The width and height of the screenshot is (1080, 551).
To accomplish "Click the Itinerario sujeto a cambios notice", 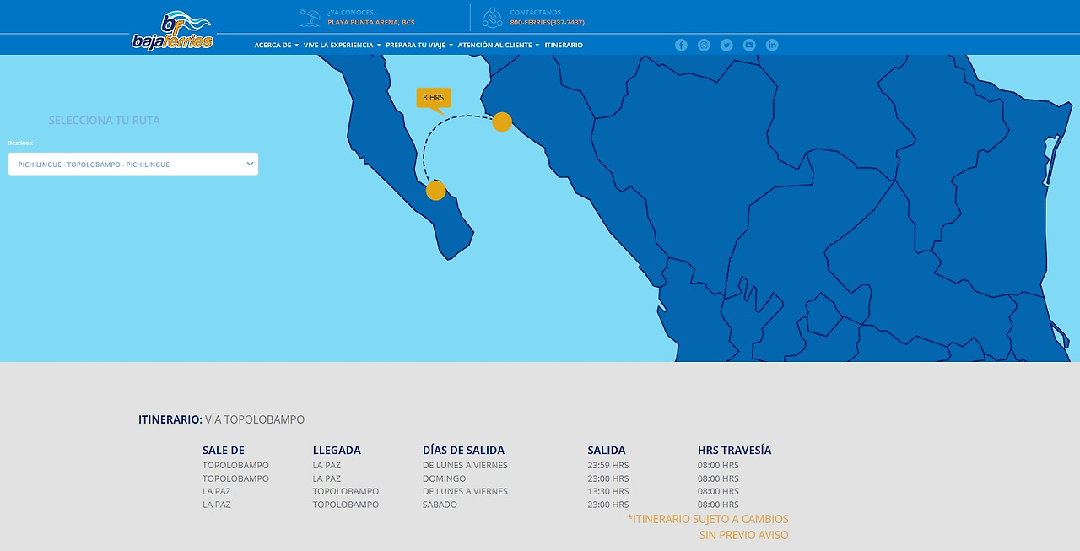I will tap(708, 527).
